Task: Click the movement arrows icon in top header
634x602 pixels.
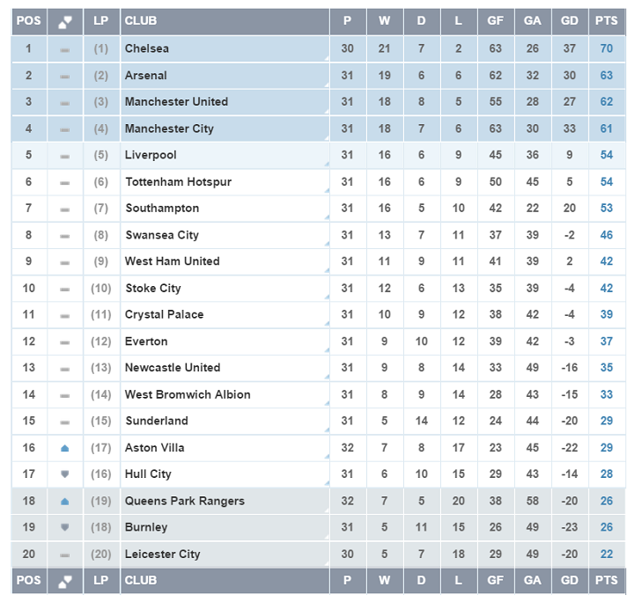Action: point(64,21)
